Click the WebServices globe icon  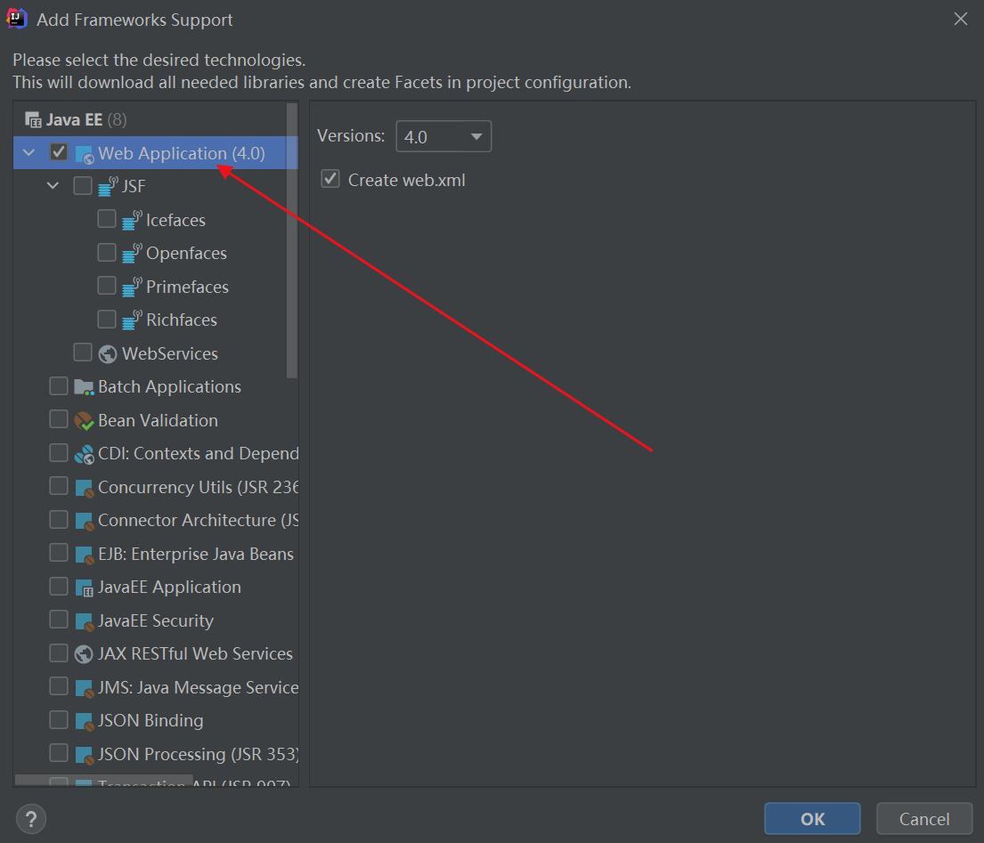[108, 353]
